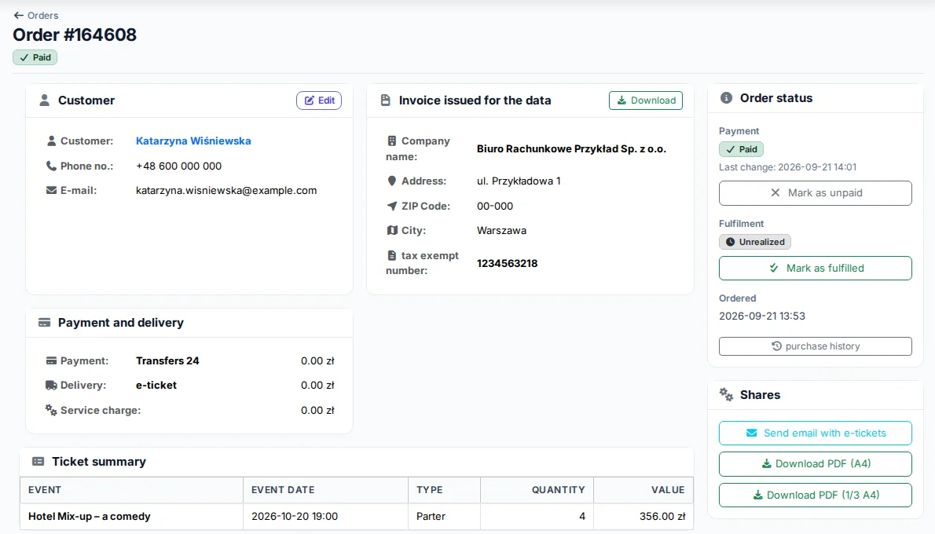This screenshot has width=935, height=534.
Task: Click the delivery truck icon
Action: pyautogui.click(x=51, y=385)
